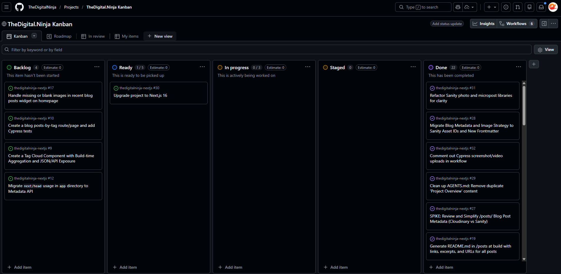Open the hamburger navigation menu
Image resolution: width=561 pixels, height=274 pixels.
(6, 7)
